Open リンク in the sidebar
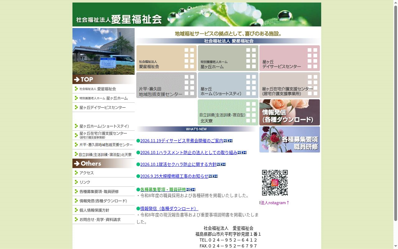 pos(104,182)
